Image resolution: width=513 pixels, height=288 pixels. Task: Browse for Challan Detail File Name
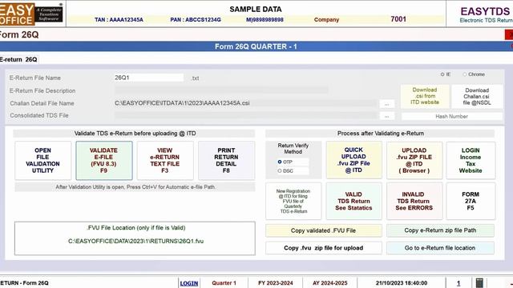point(386,104)
